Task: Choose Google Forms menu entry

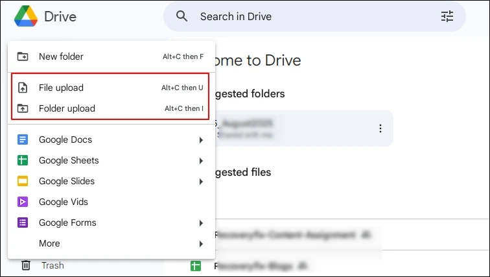Action: pyautogui.click(x=111, y=223)
